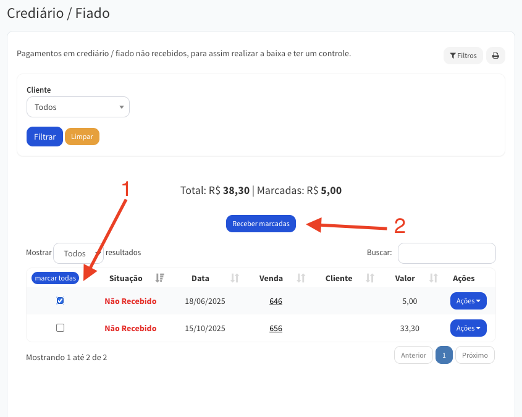The width and height of the screenshot is (522, 417).
Task: Click the Anterior pagination button
Action: (413, 355)
